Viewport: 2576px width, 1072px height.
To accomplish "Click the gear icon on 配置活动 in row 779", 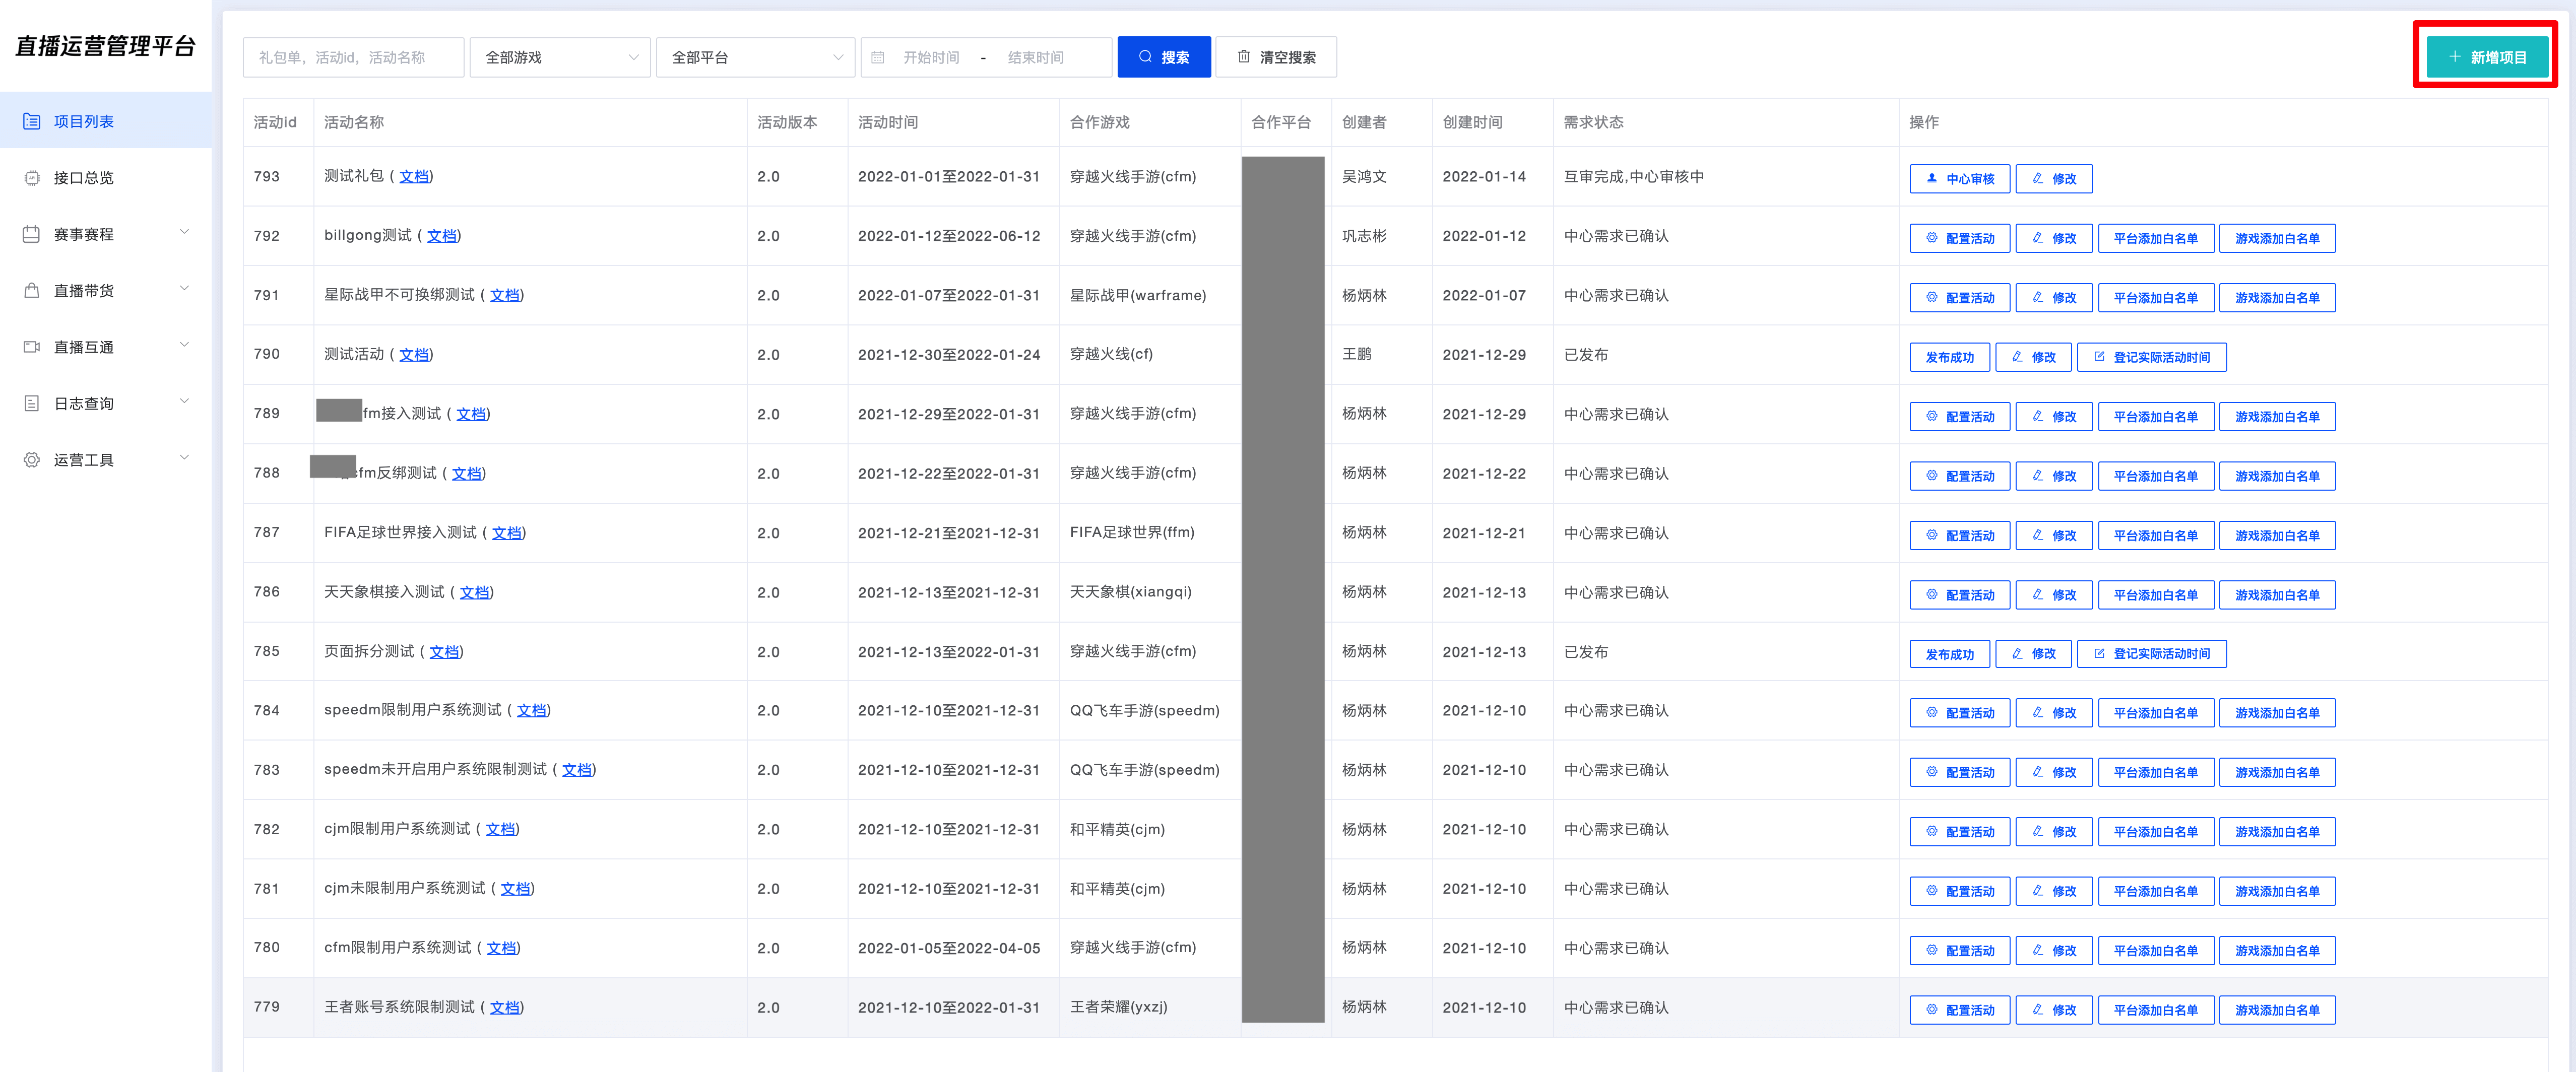I will (x=1932, y=1010).
